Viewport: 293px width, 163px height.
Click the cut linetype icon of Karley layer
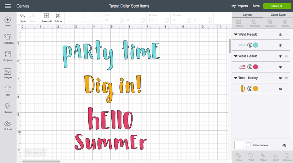click(250, 89)
